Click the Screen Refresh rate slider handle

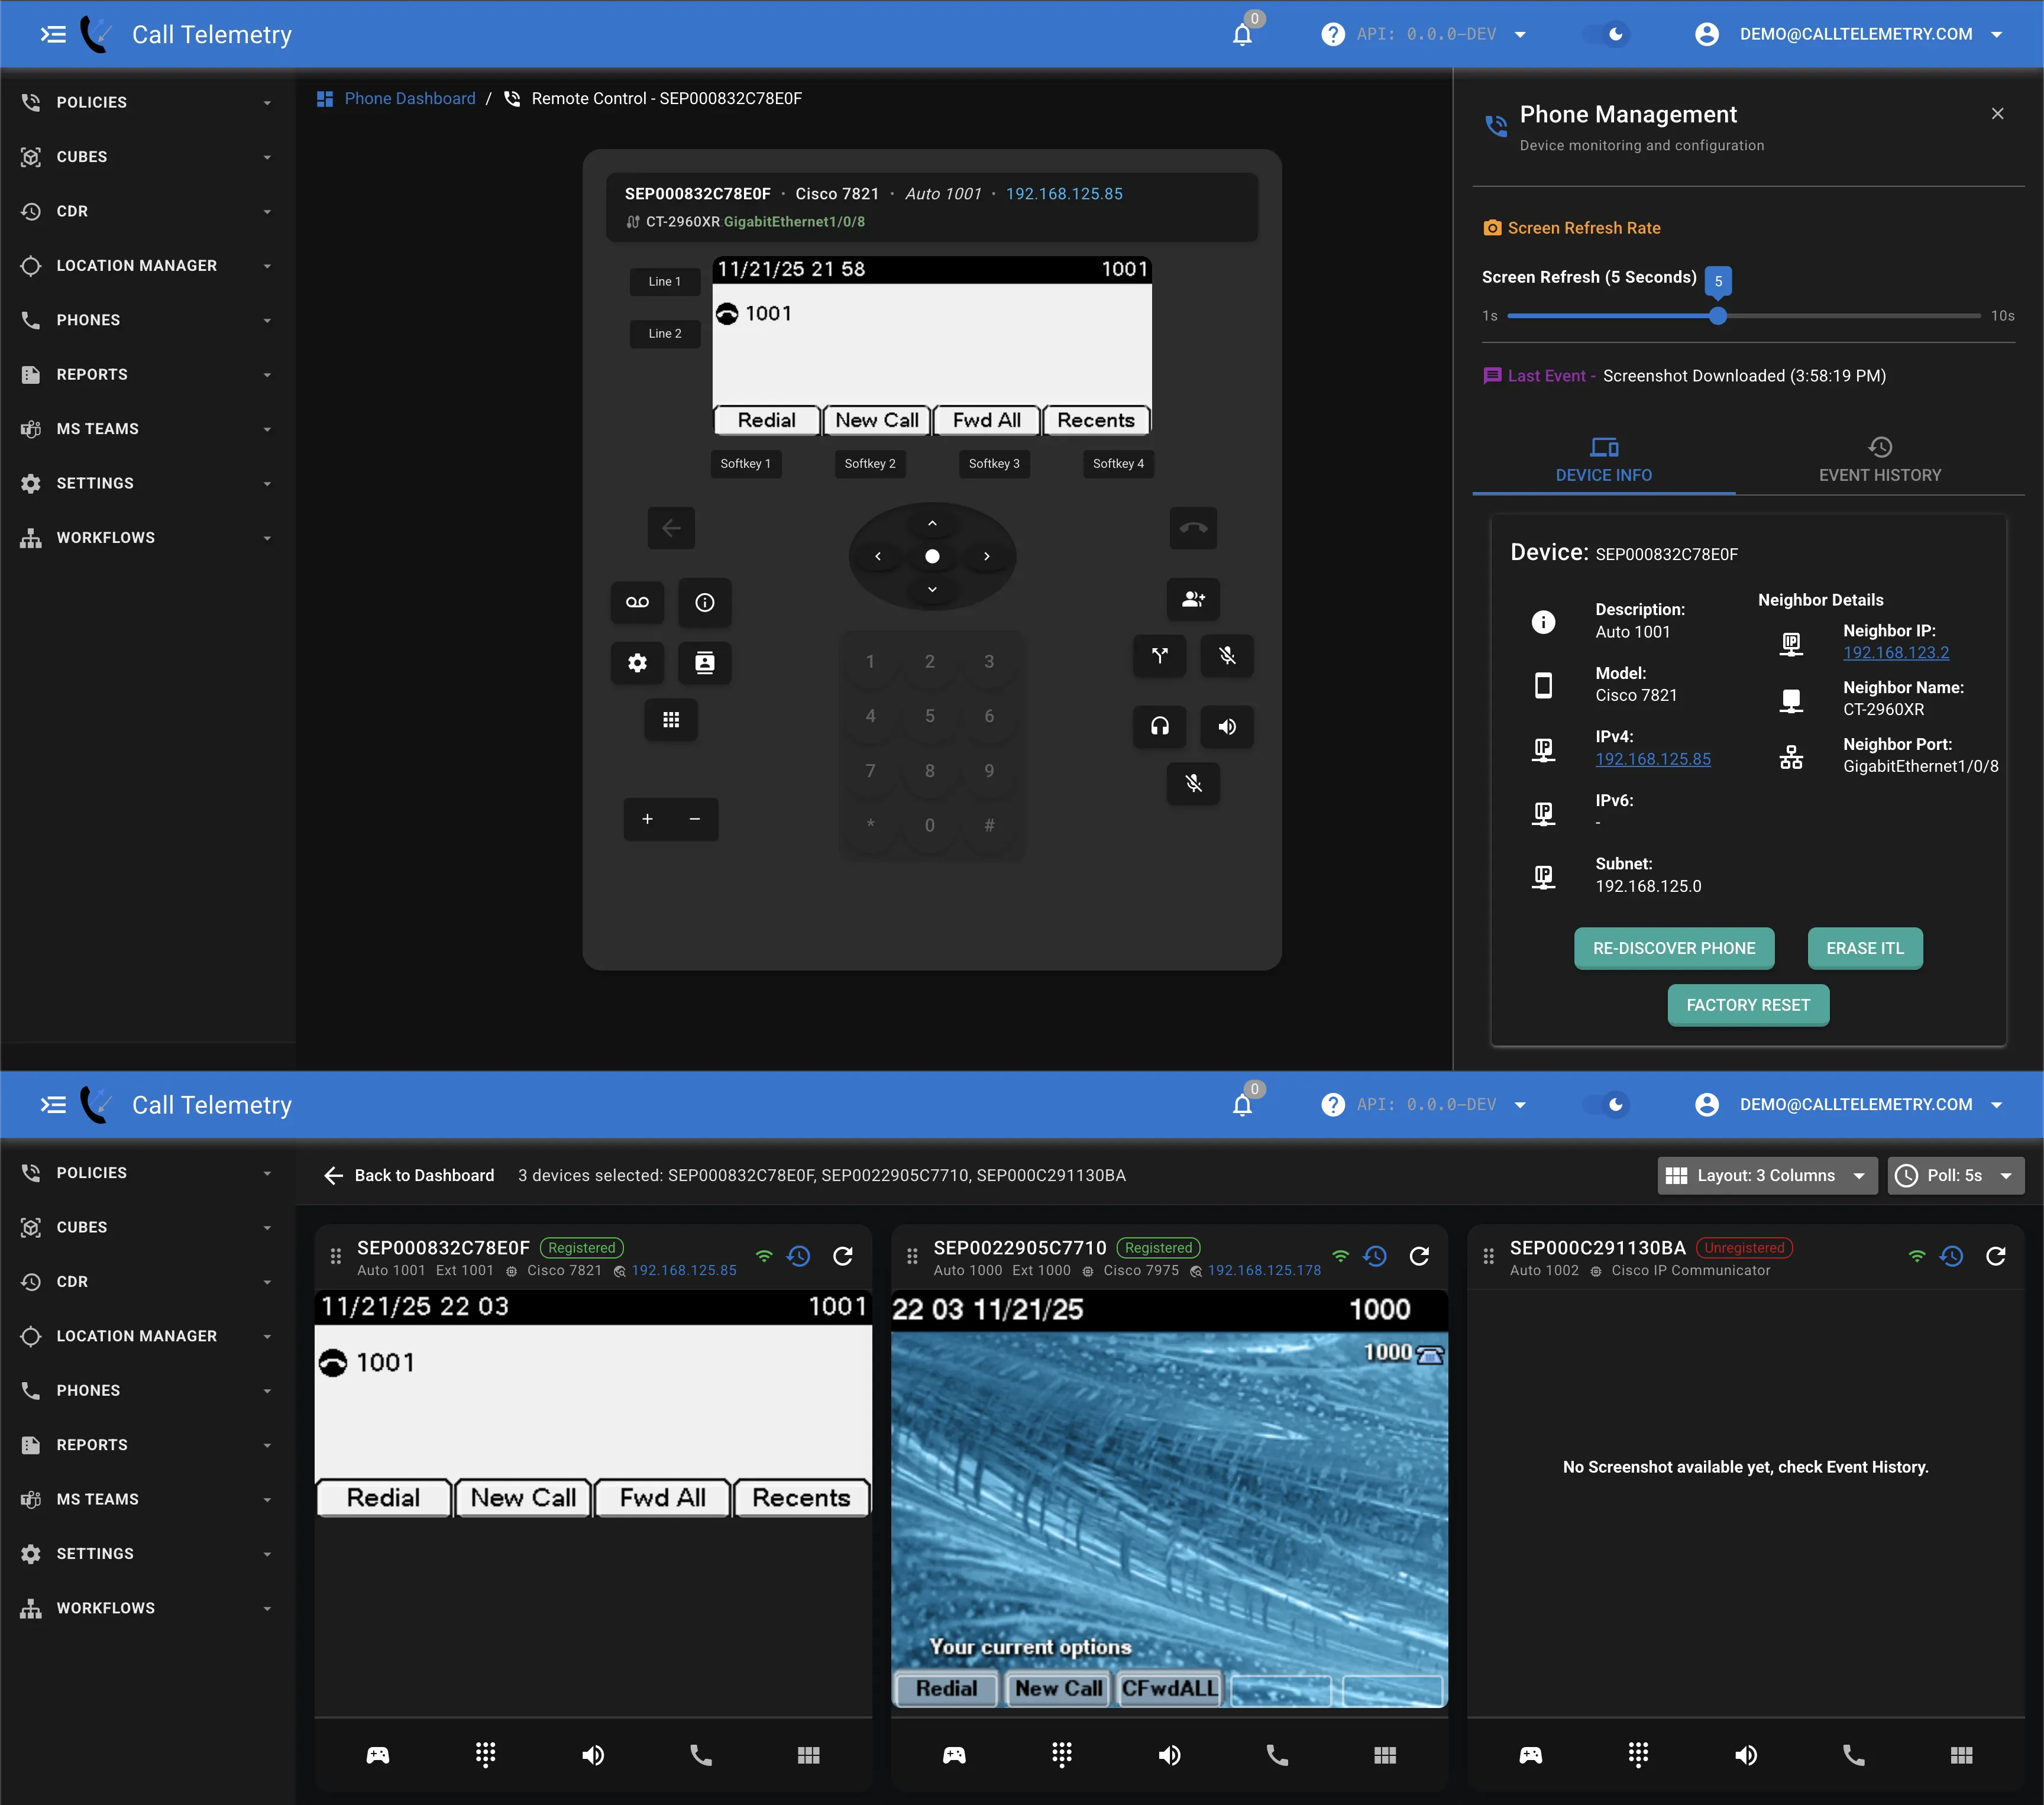[1717, 316]
